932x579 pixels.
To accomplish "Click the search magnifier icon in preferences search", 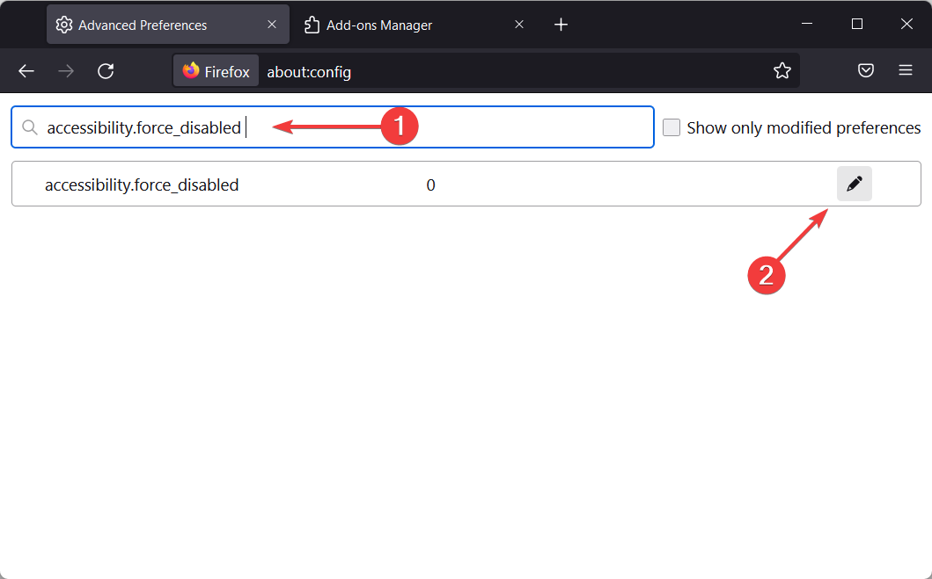I will pyautogui.click(x=30, y=127).
